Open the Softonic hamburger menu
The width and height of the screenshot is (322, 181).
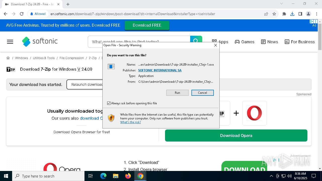coord(10,42)
